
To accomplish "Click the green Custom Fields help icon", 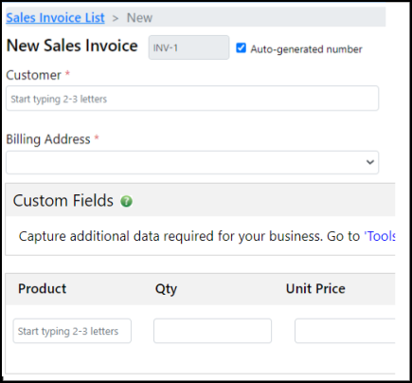I will pos(126,201).
